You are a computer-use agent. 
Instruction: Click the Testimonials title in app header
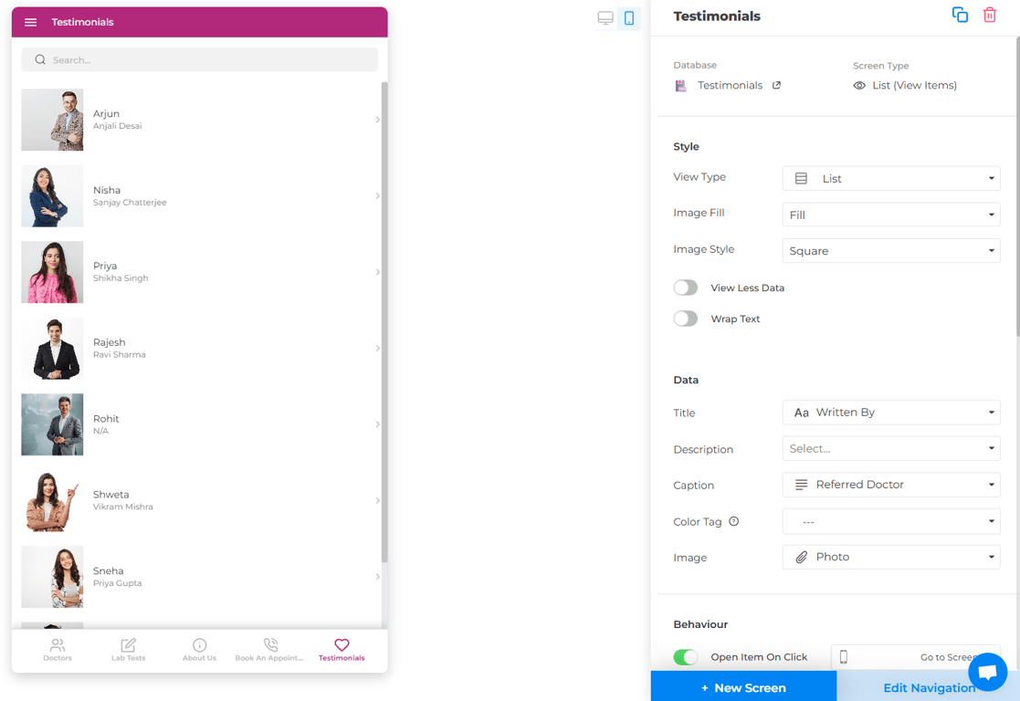tap(82, 22)
